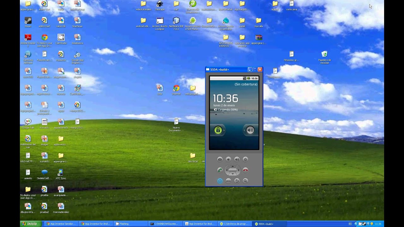Select the Habitantes del mar file
This screenshot has width=404, height=227.
28,142
